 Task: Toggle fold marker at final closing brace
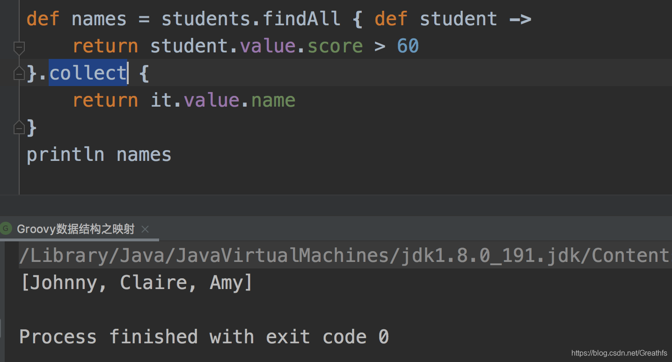coord(19,127)
